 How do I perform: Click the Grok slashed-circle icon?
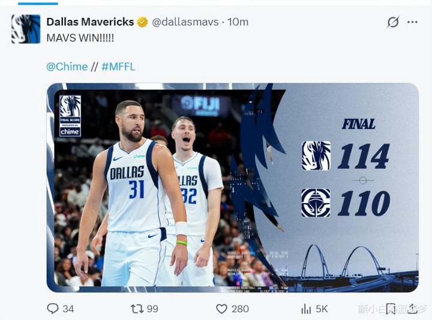coord(392,22)
